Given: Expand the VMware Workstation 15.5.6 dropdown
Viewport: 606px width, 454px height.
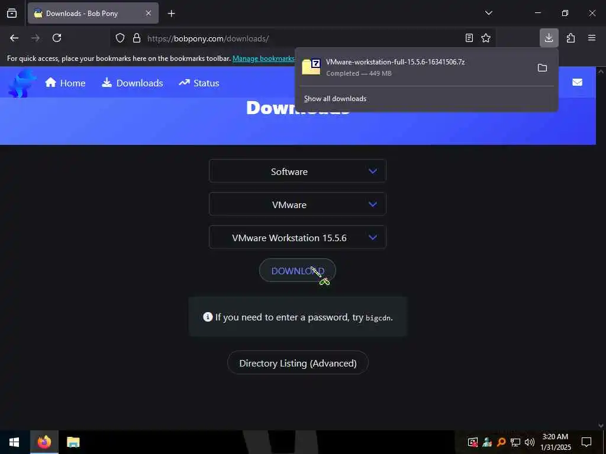Looking at the screenshot, I should click(x=298, y=238).
